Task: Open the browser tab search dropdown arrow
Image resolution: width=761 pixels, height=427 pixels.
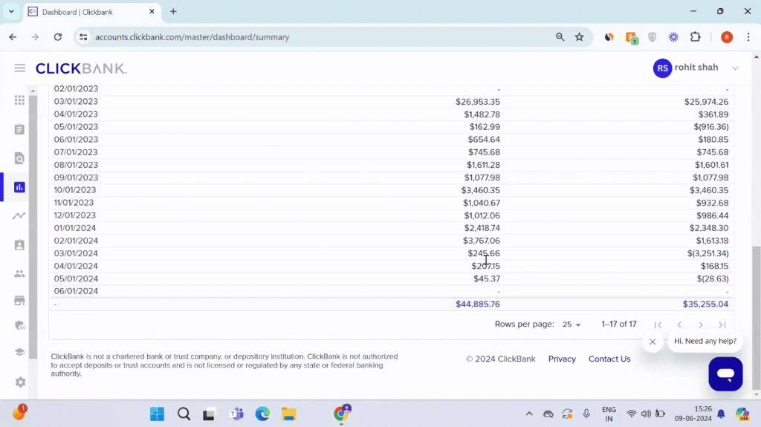Action: pos(11,11)
